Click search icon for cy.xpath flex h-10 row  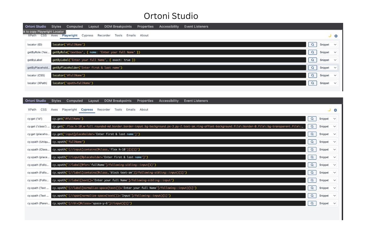click(312, 150)
